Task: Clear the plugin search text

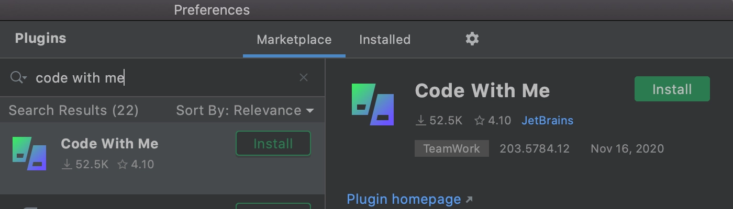Action: (304, 78)
